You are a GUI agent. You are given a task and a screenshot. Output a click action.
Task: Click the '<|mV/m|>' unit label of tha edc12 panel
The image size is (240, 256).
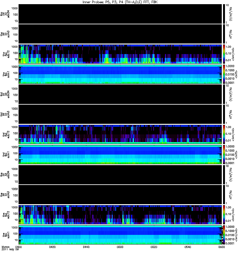coord(233,54)
